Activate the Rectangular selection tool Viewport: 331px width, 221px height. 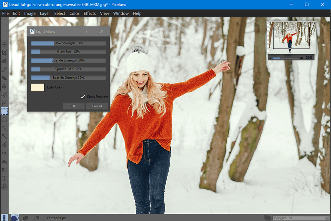(x=4, y=111)
